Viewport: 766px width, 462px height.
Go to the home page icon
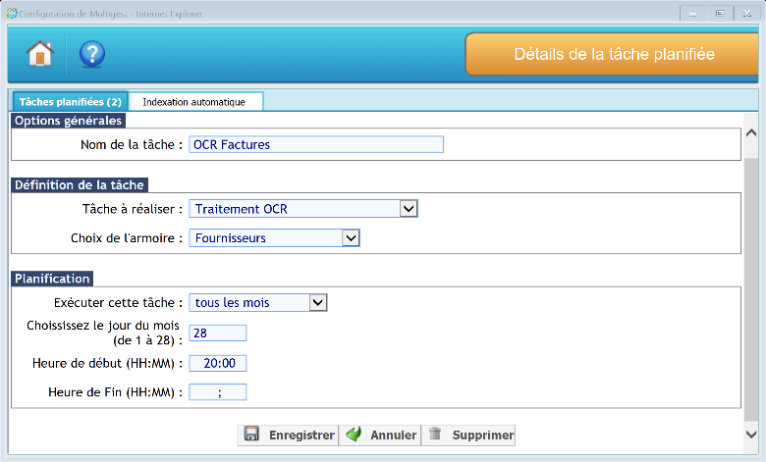40,54
